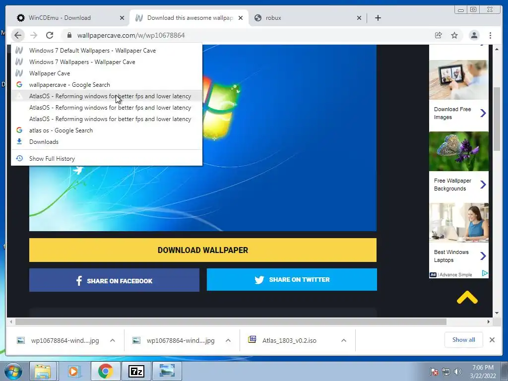Viewport: 508px width, 381px height.
Task: Click the horizontal scrollbar left arrow
Action: click(x=11, y=321)
